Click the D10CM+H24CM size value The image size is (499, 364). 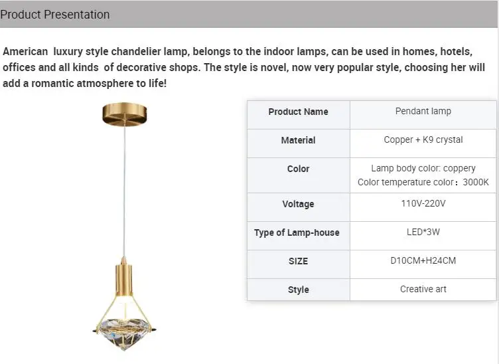point(423,261)
